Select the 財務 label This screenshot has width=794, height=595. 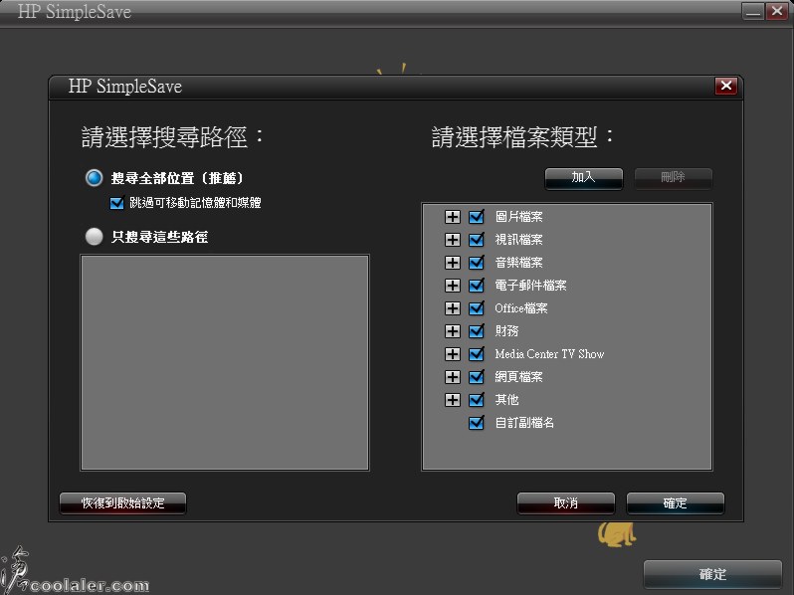pyautogui.click(x=506, y=331)
